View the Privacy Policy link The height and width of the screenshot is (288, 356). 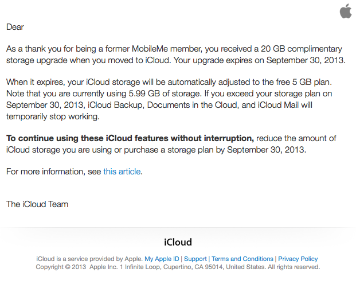pyautogui.click(x=298, y=259)
